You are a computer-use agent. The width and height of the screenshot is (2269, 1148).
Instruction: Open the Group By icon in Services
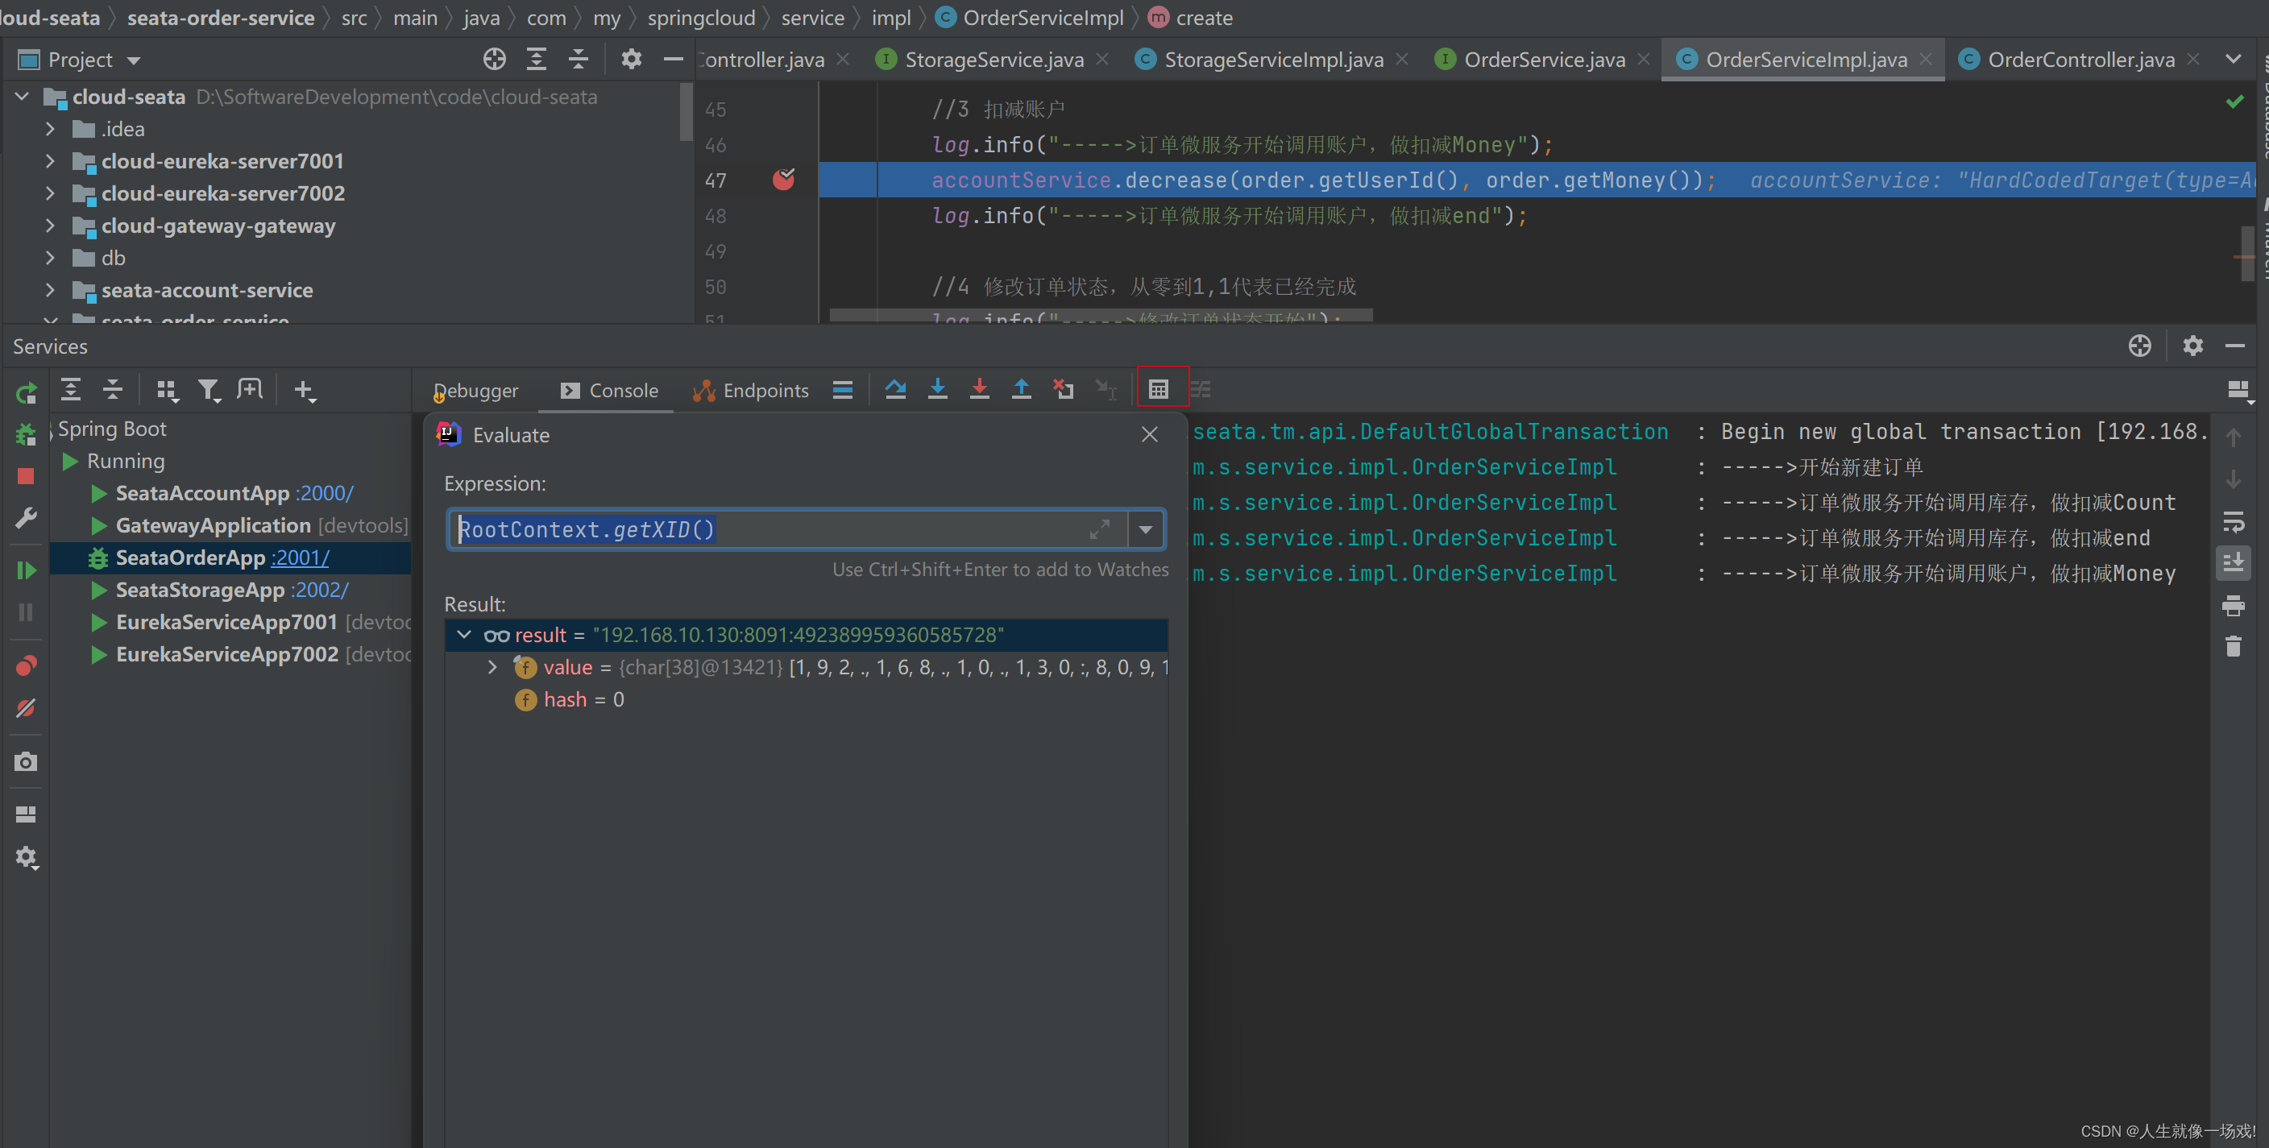pyautogui.click(x=167, y=390)
